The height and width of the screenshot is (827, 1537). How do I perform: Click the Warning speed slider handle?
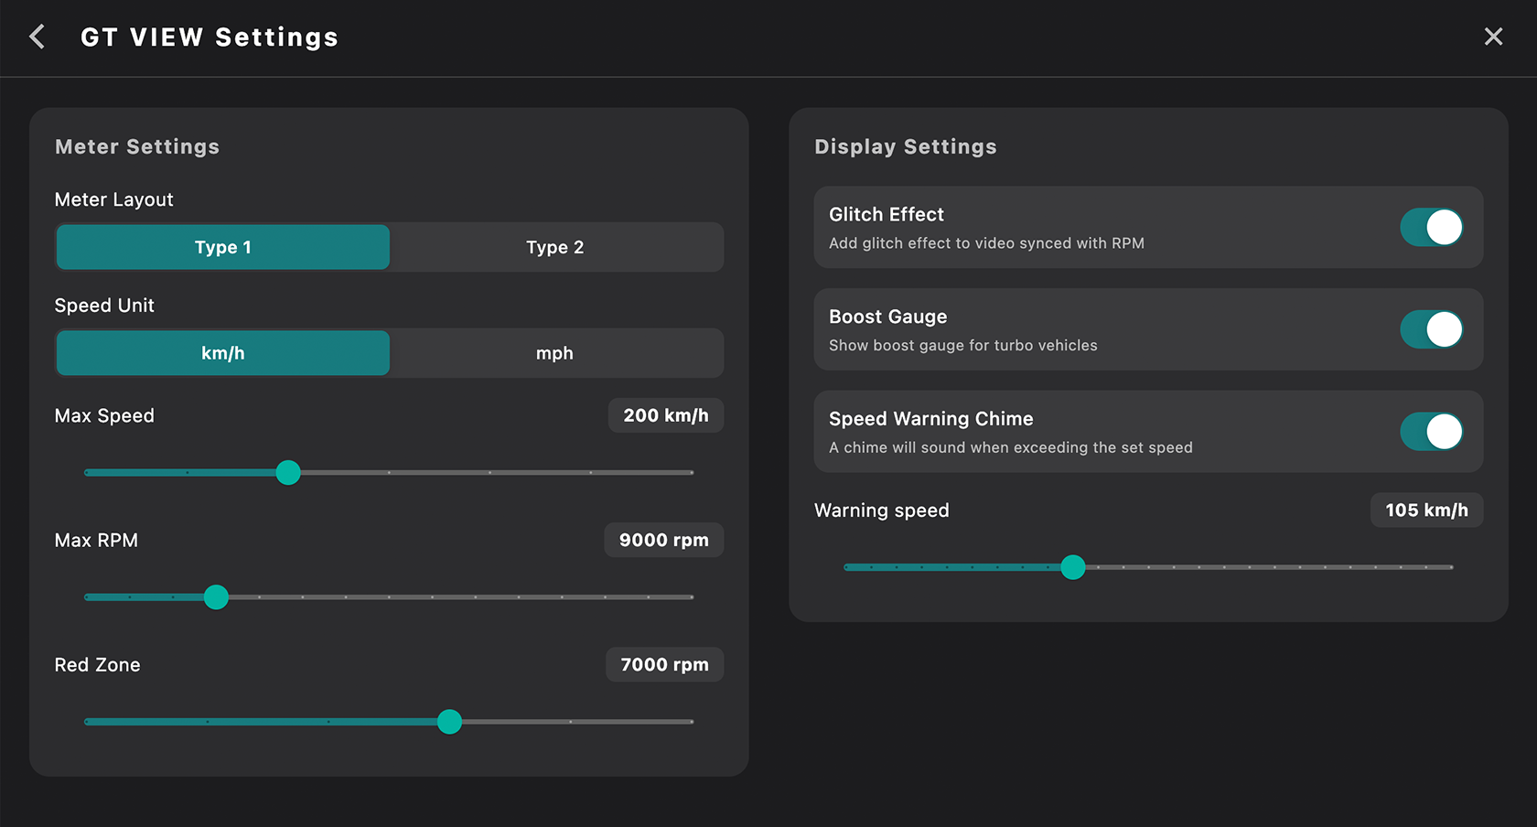point(1073,567)
